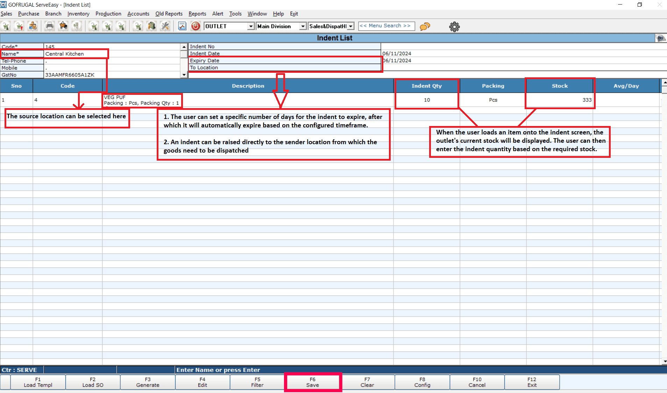Click the cart icon just left of the building icon
The height and width of the screenshot is (393, 667).
tap(138, 26)
